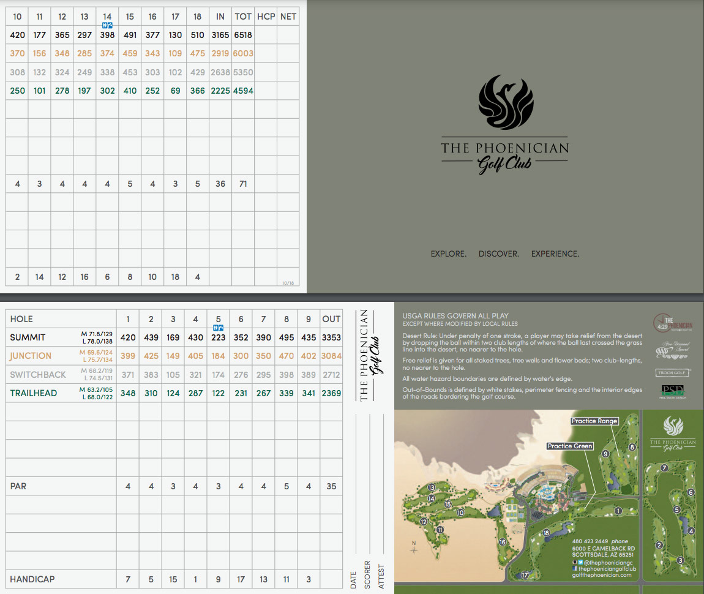Select the hole 9 marker on the course map
Image resolution: width=704 pixels, height=594 pixels.
(x=605, y=454)
